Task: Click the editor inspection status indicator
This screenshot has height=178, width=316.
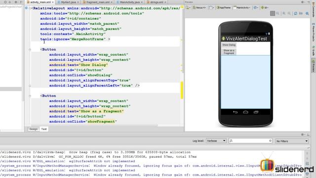Action: pos(182,7)
